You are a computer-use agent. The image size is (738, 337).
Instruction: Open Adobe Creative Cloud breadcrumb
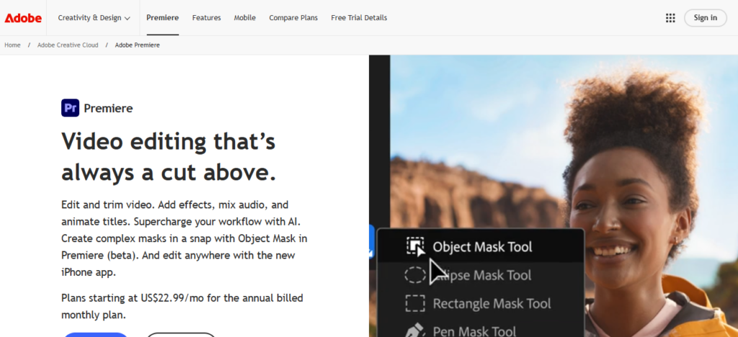68,45
